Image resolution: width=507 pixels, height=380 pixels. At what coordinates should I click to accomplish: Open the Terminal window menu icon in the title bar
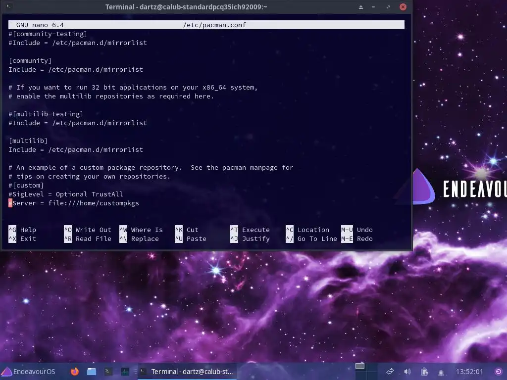pyautogui.click(x=9, y=6)
